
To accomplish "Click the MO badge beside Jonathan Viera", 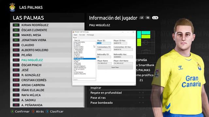I will pos(16,40).
